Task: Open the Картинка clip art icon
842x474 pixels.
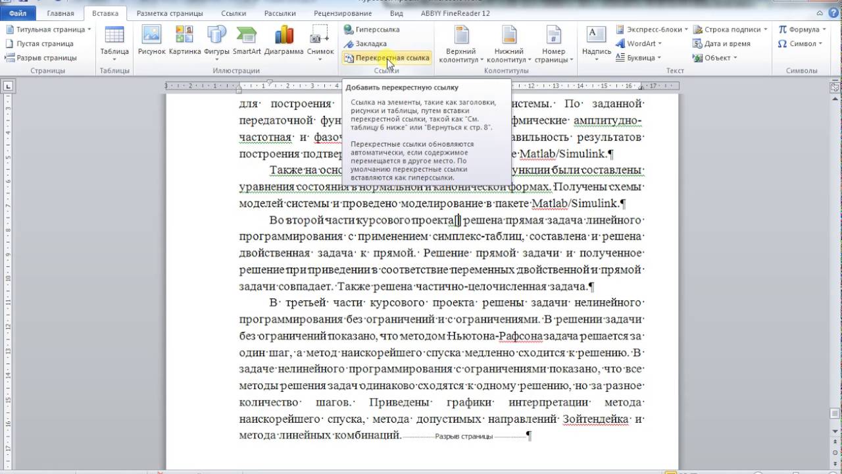Action: click(184, 41)
